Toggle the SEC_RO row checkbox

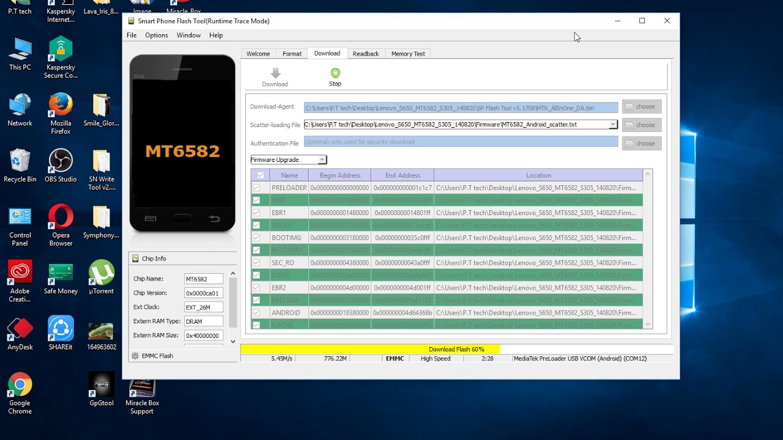coord(256,263)
